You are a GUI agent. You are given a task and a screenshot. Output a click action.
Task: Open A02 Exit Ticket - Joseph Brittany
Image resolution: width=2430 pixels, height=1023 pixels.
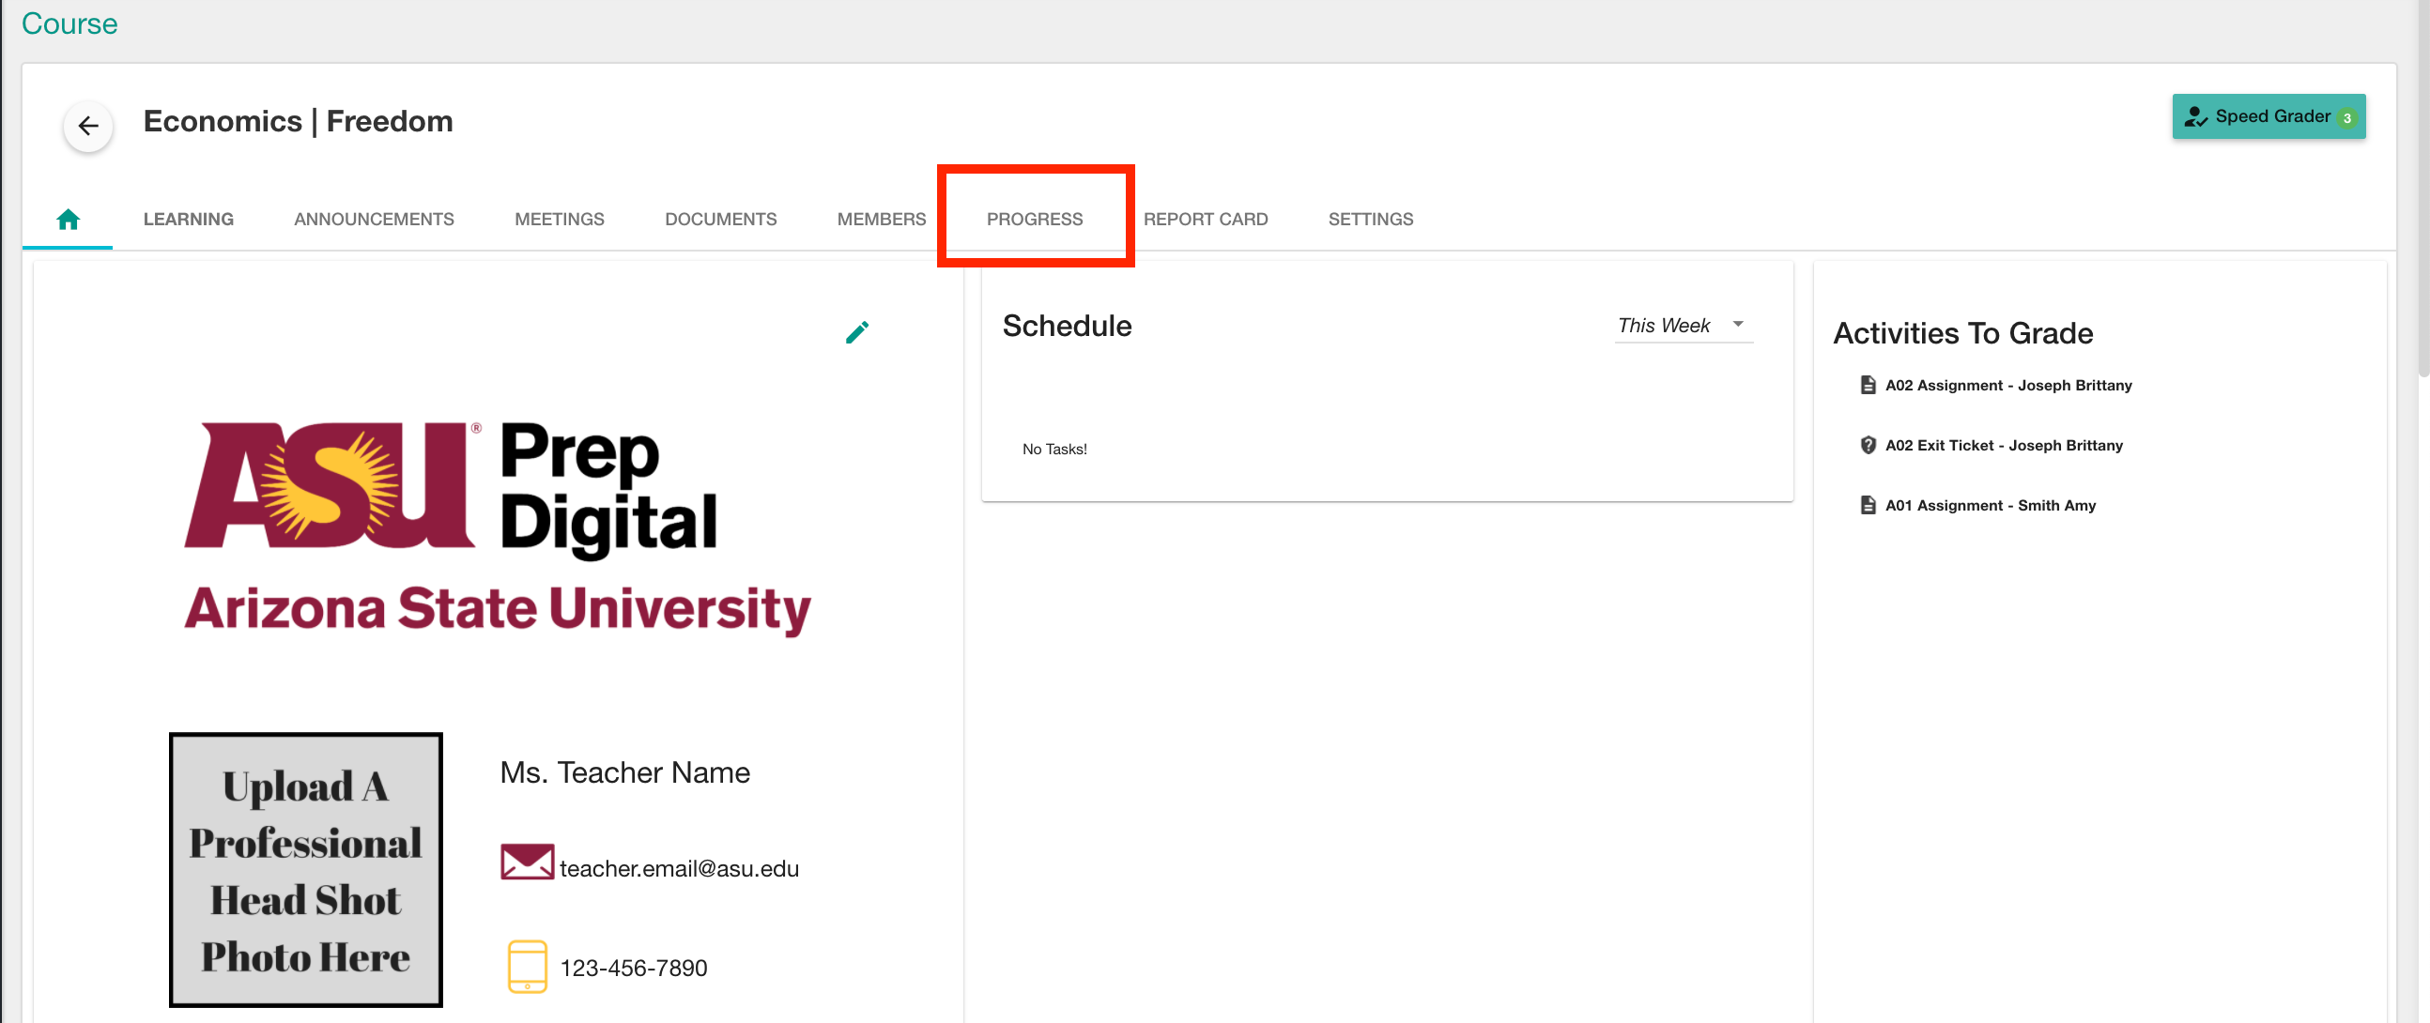tap(2004, 445)
